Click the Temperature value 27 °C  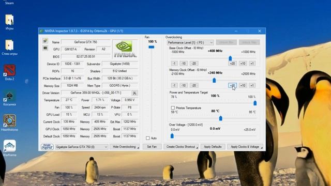tap(69, 100)
